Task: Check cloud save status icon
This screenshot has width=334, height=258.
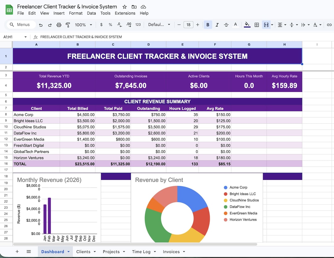Action: click(x=143, y=7)
